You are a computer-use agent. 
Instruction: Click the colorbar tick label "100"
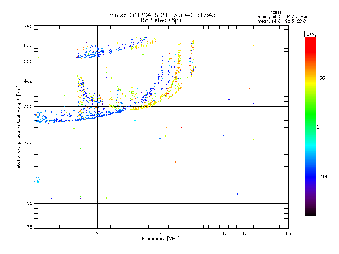[321, 78]
